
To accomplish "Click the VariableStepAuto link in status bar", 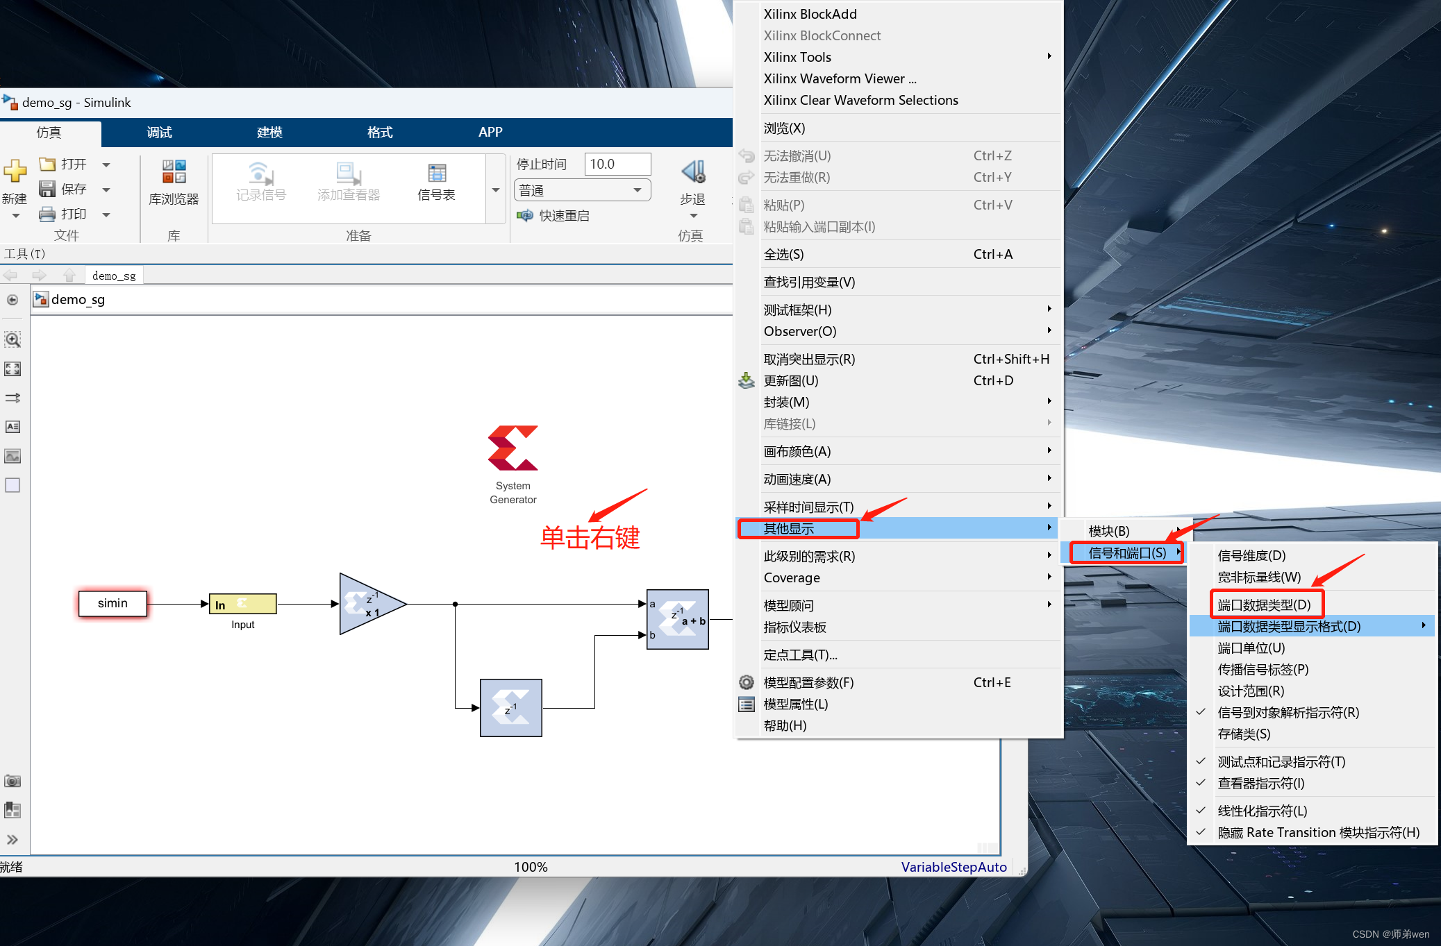I will (x=953, y=867).
